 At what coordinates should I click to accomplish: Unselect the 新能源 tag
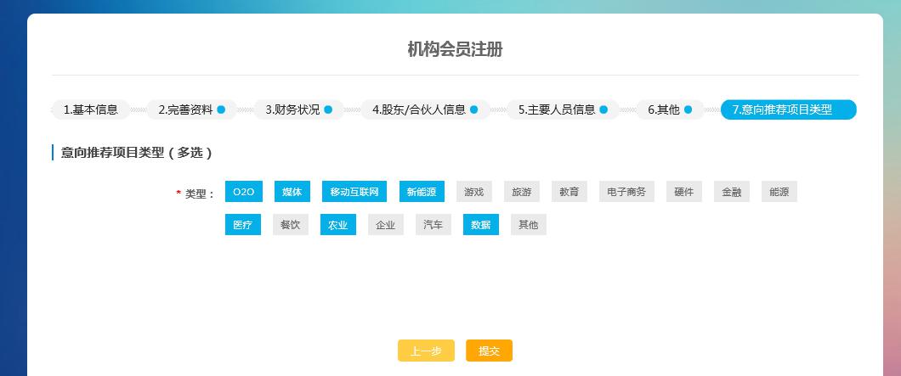coord(422,192)
